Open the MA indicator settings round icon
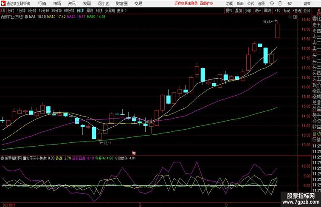 pyautogui.click(x=26, y=17)
